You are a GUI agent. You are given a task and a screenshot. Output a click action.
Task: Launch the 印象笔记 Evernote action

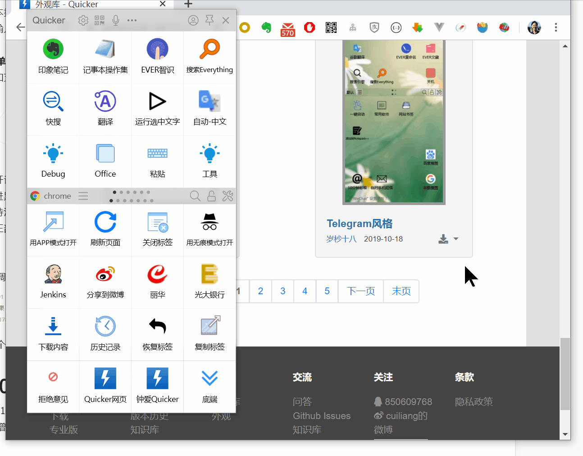point(53,57)
